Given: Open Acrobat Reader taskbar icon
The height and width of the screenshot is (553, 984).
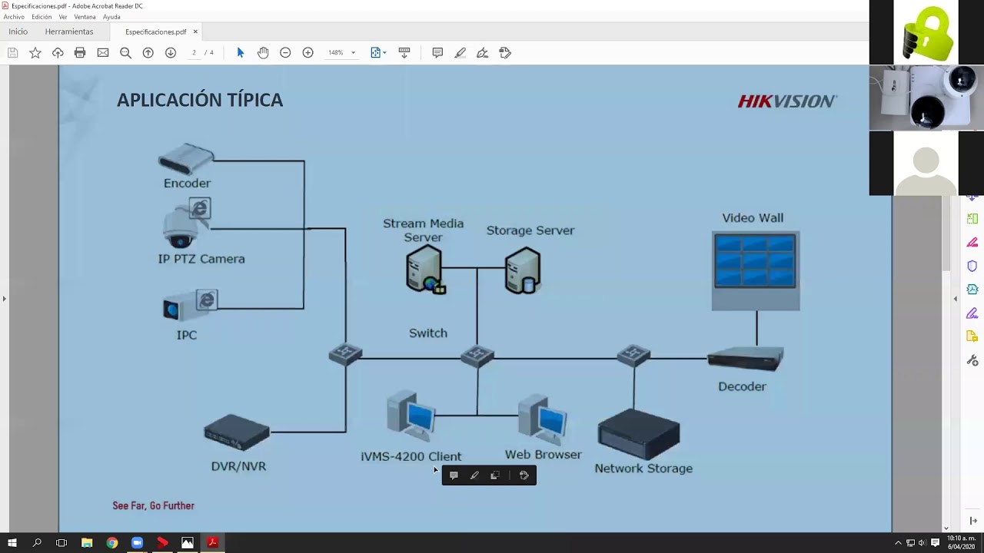Looking at the screenshot, I should point(213,543).
